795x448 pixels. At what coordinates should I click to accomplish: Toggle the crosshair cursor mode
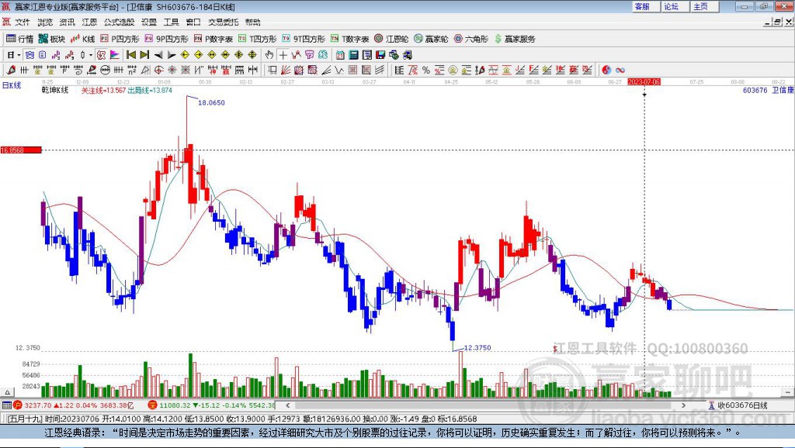(283, 55)
